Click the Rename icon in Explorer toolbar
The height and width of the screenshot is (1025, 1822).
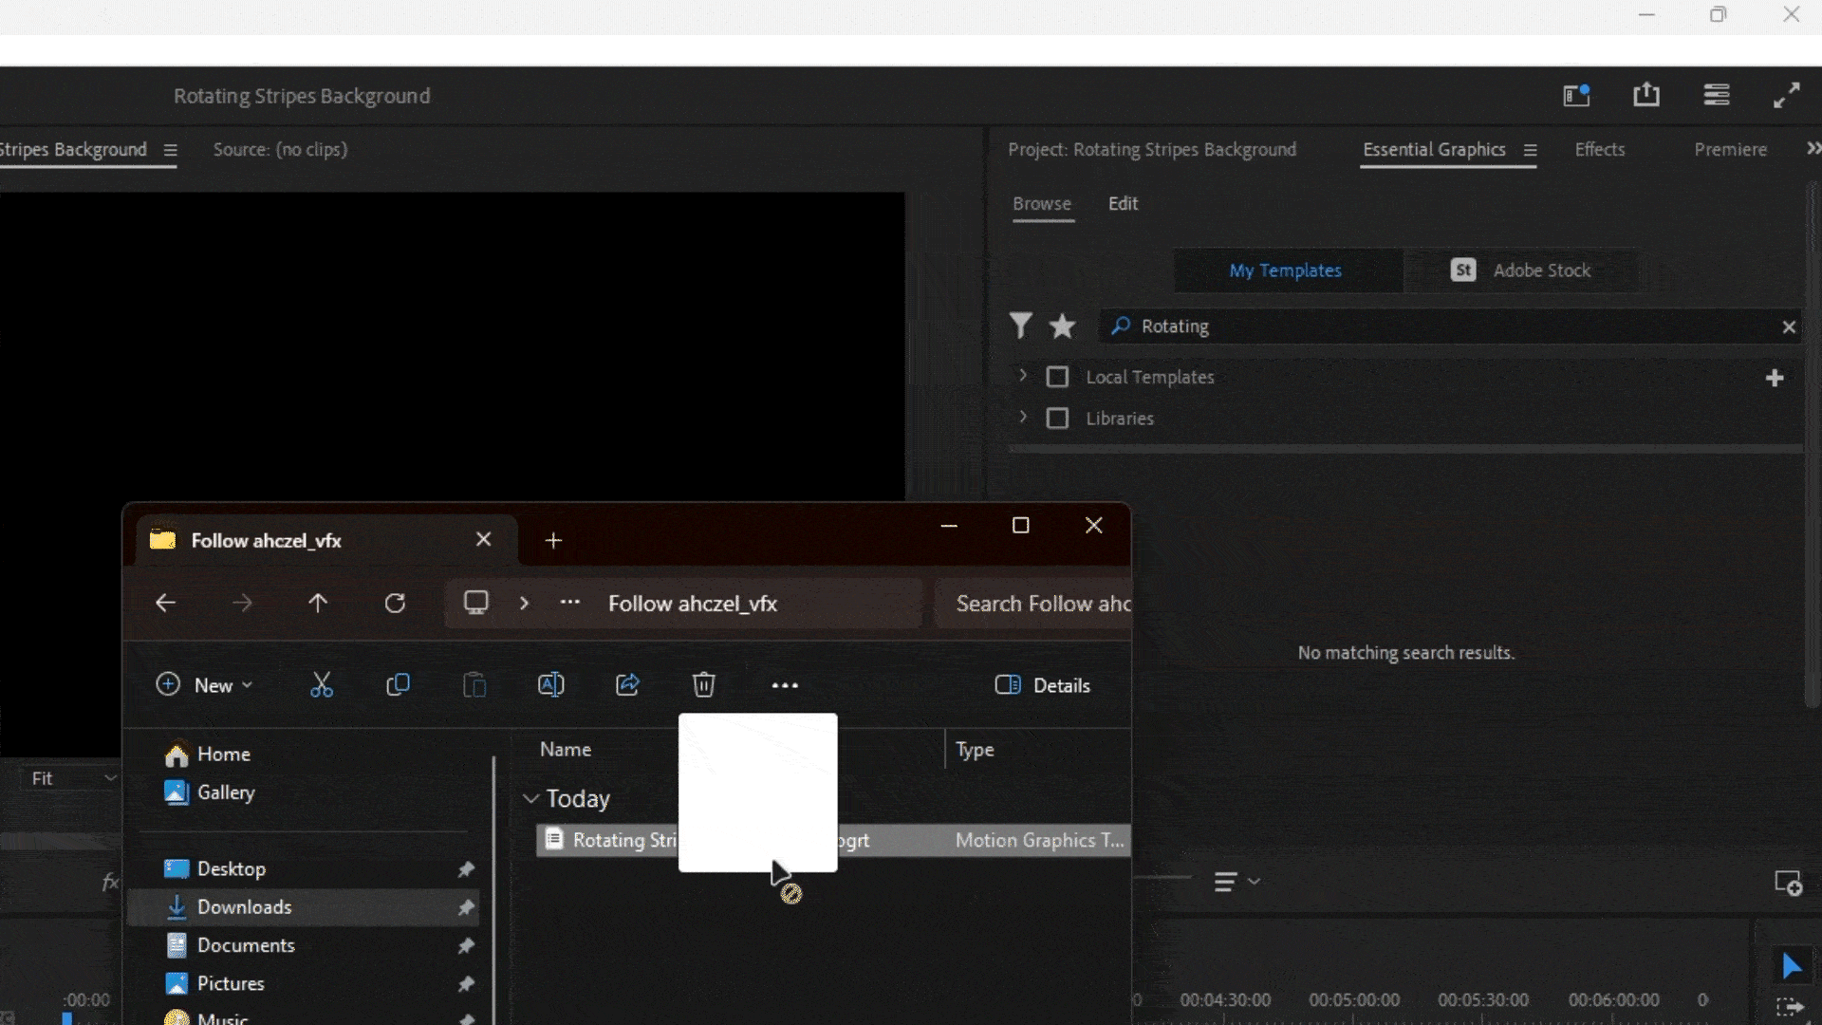click(x=550, y=684)
